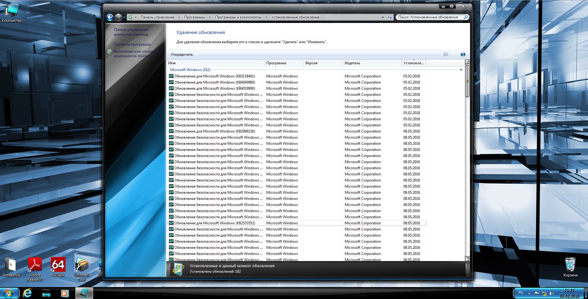Open the address bar history dropdown arrow
588x299 pixels.
coord(383,17)
